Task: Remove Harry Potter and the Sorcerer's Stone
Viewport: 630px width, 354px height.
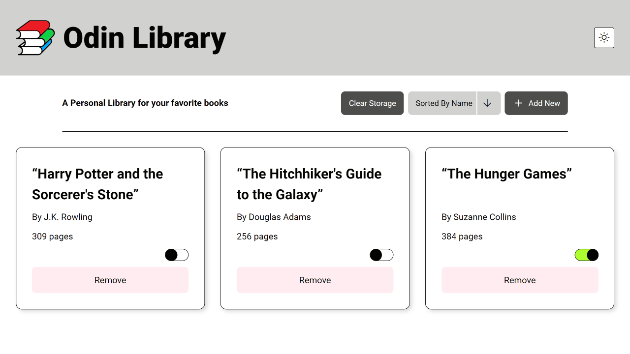Action: tap(110, 280)
